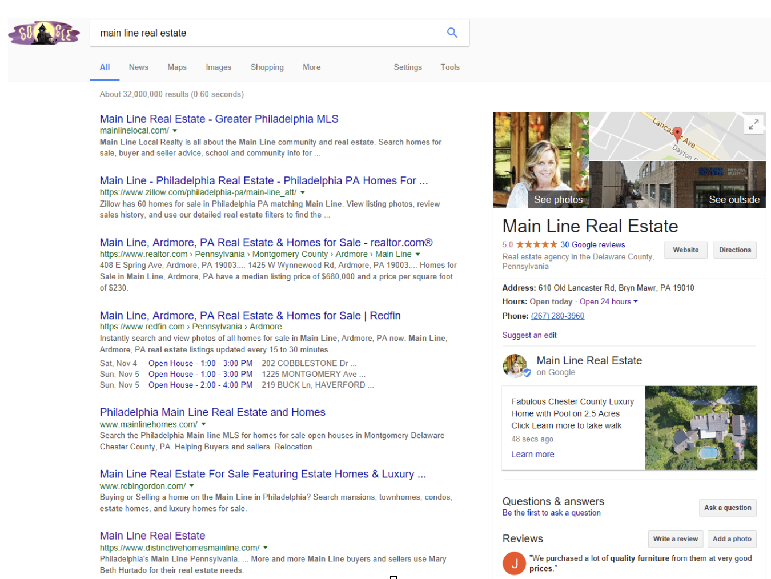
Task: Call phone number (267) 280-3960
Action: [x=557, y=316]
